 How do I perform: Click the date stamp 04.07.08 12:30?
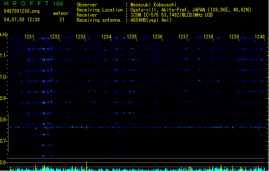[22, 20]
